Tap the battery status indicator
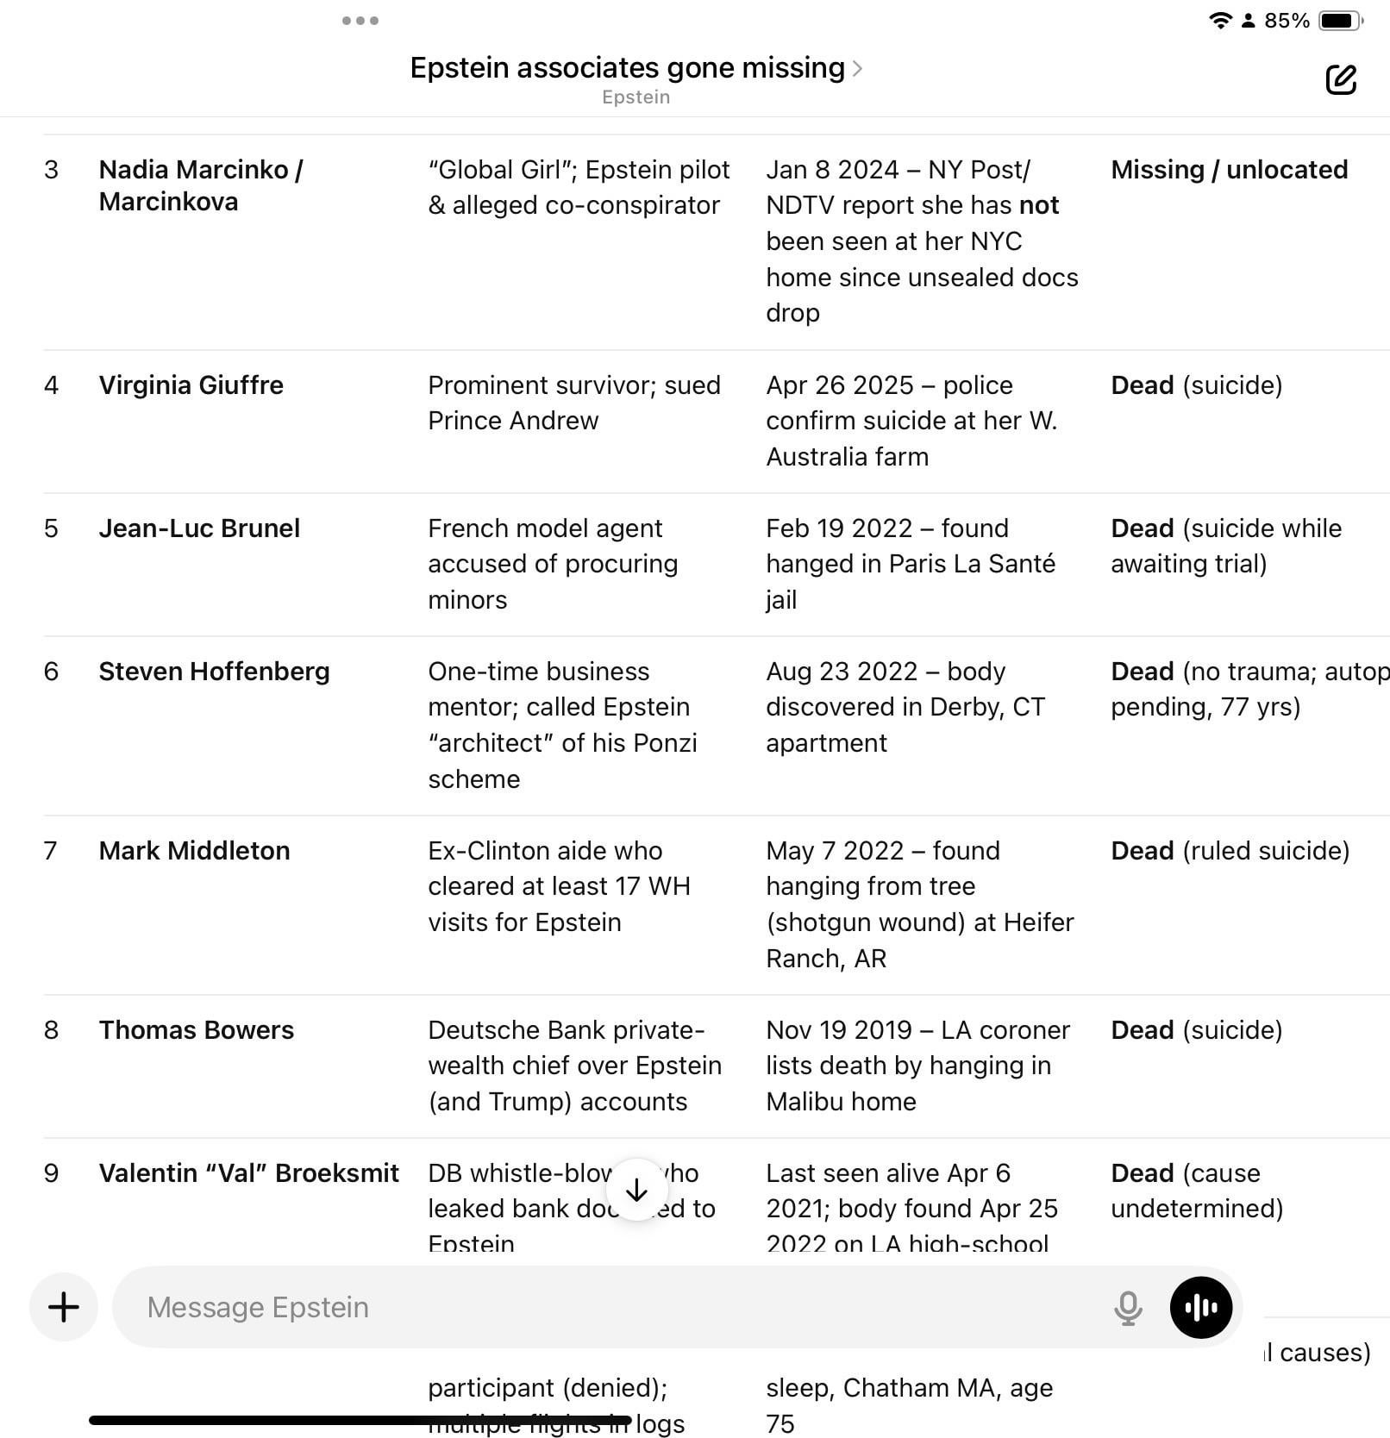 (1340, 21)
